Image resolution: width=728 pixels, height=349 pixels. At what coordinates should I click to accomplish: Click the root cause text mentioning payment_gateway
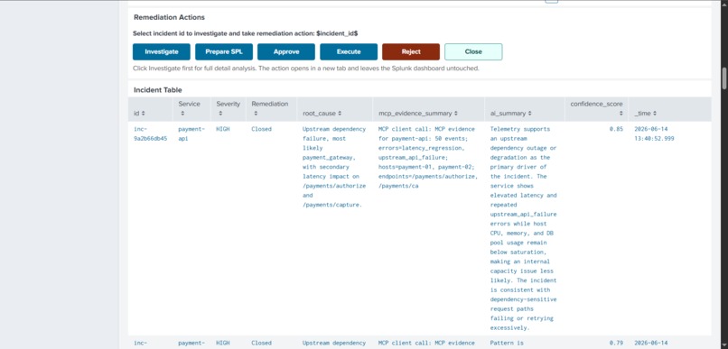[334, 167]
